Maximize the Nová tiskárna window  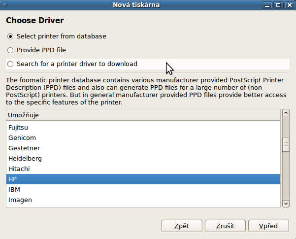tap(278, 5)
